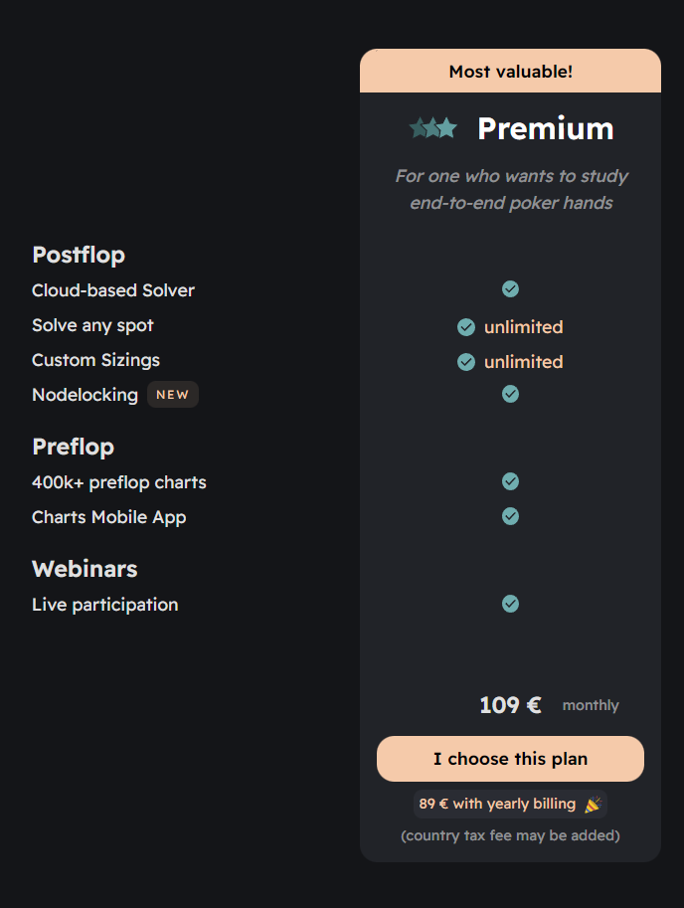Image resolution: width=684 pixels, height=908 pixels.
Task: Click the Live participation checkmark icon
Action: [x=510, y=604]
